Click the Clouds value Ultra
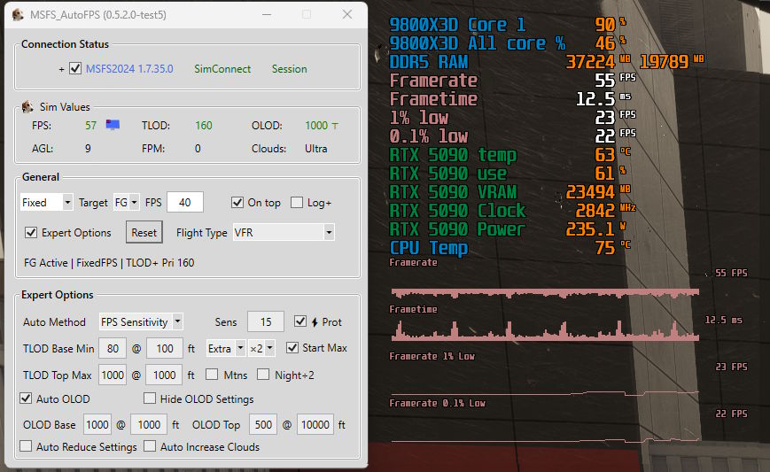770x472 pixels. pyautogui.click(x=315, y=148)
